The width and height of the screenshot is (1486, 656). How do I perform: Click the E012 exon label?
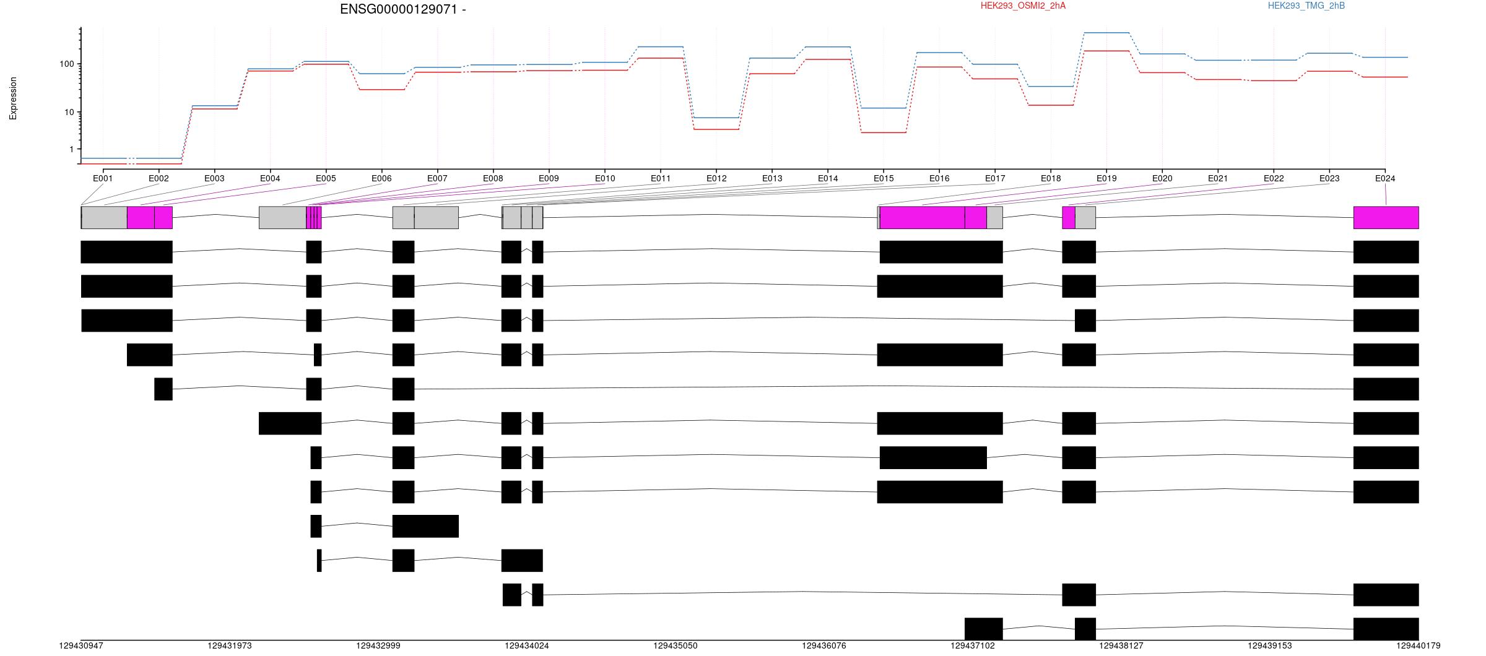716,178
